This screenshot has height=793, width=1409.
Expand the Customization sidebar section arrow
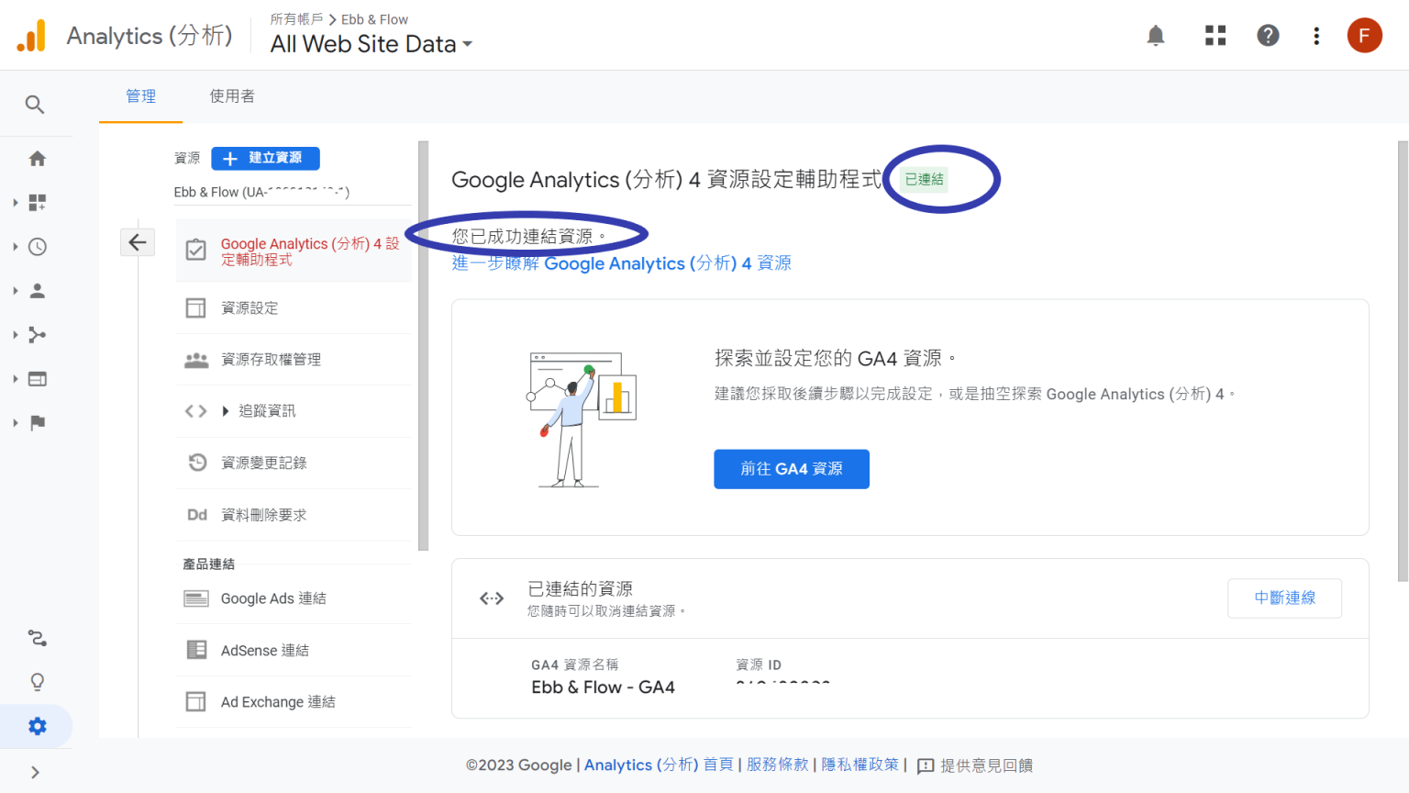(16, 203)
